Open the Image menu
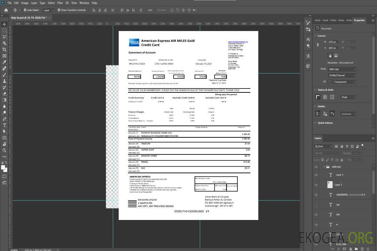The width and height of the screenshot is (377, 251). pos(25,3)
